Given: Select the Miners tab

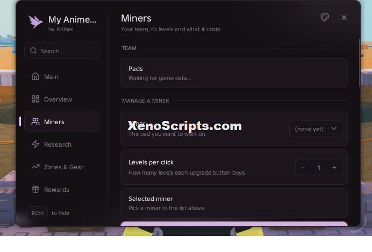Looking at the screenshot, I should tap(62, 121).
